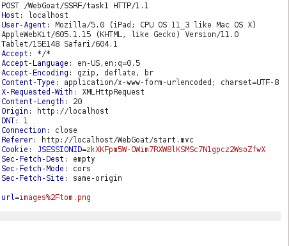Click the red JSESSIONID cookie value
The image size is (289, 246).
[x=176, y=150]
